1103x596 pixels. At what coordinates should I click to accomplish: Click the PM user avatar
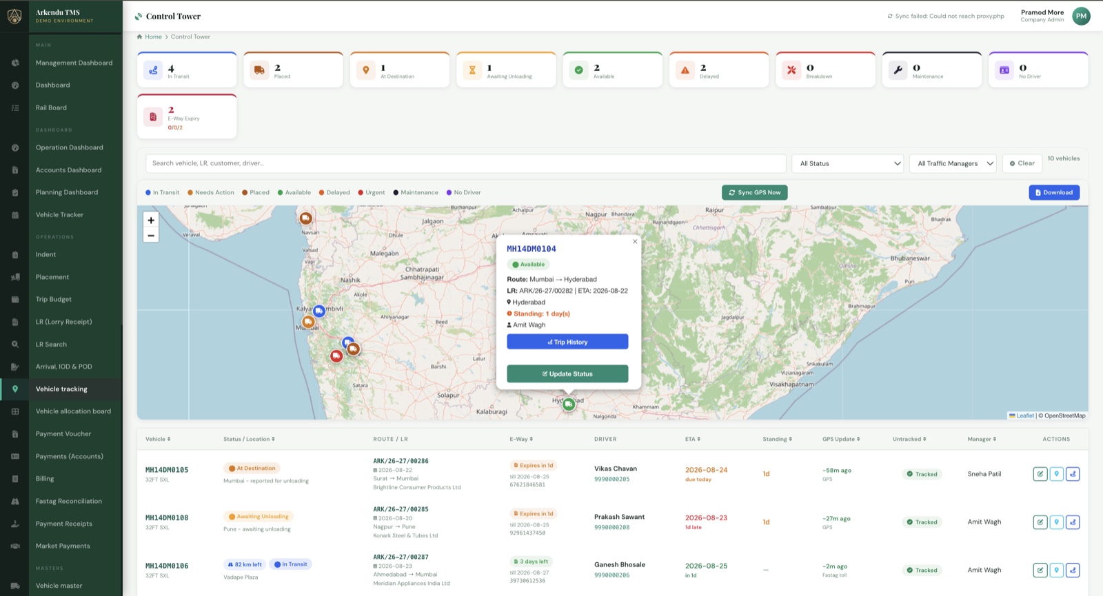[1081, 16]
